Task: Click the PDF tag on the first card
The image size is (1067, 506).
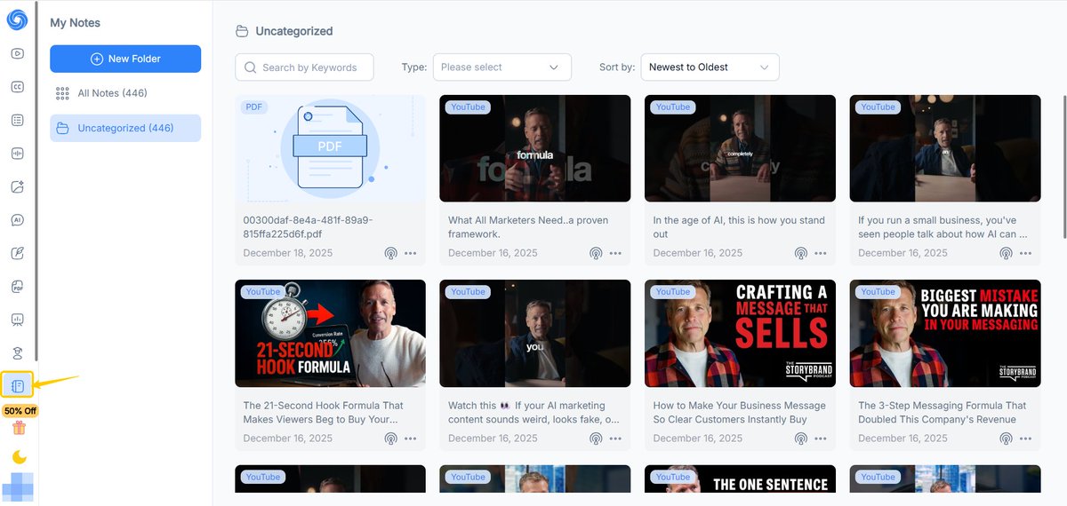Action: [254, 107]
